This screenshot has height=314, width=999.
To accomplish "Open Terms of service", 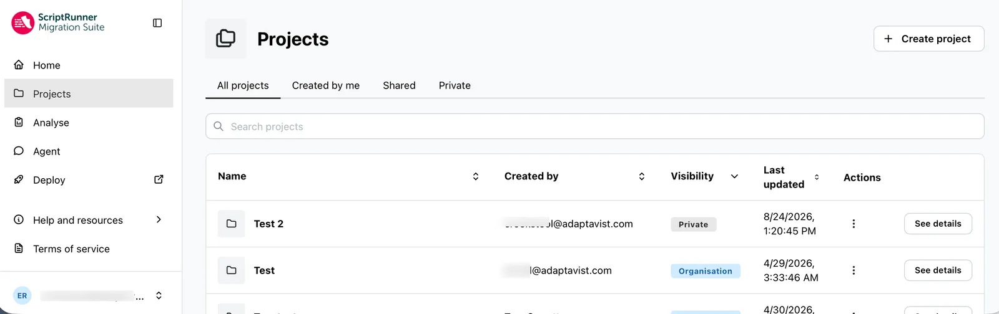I will 89,249.
